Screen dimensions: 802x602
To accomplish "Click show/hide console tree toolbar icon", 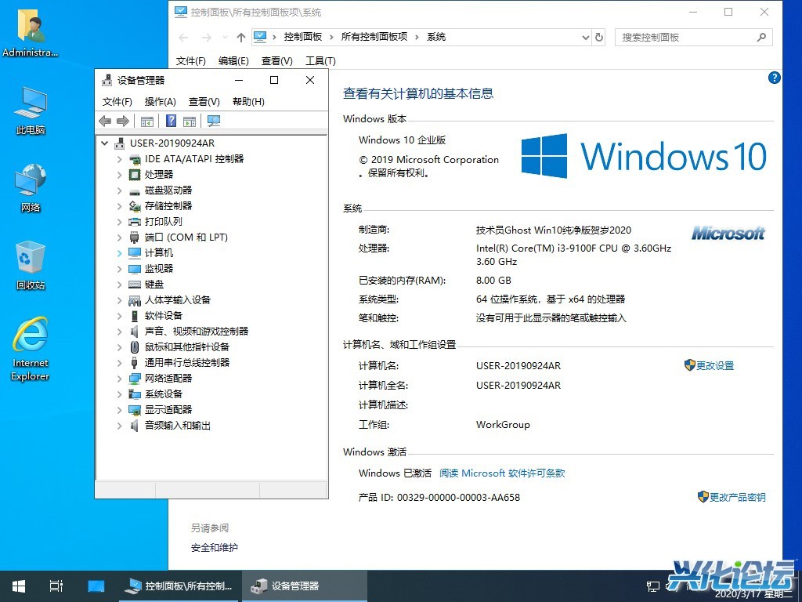I will [146, 121].
